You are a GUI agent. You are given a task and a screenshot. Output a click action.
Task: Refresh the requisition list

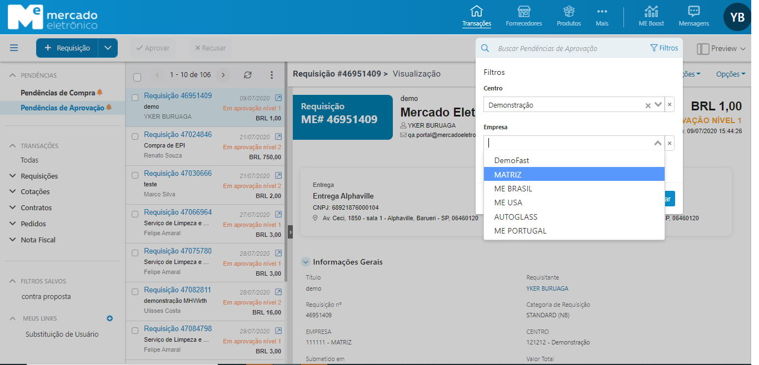(248, 75)
